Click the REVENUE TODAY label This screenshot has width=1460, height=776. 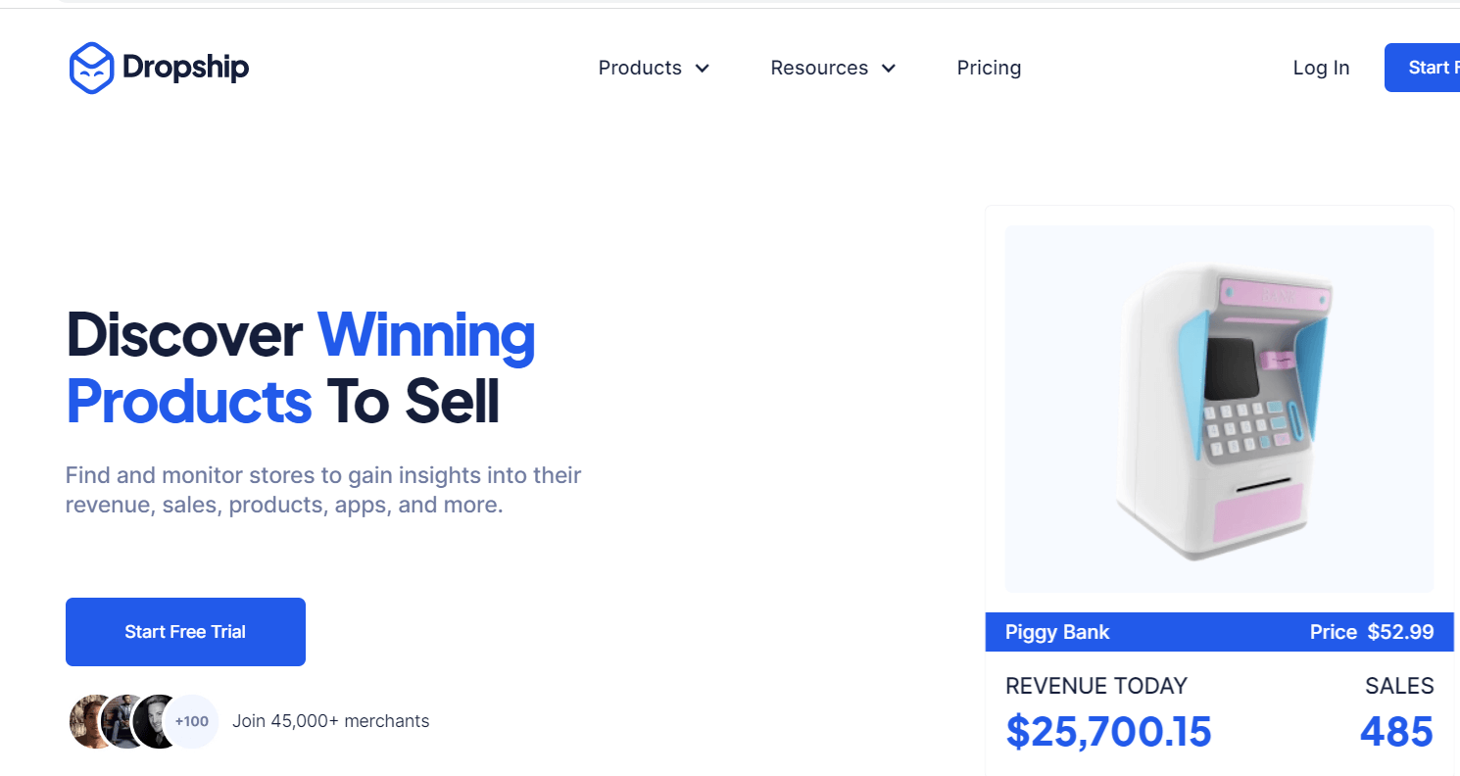1095,686
